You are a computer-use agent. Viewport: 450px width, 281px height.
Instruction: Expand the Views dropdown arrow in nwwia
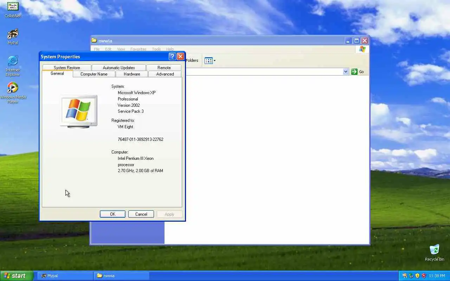tap(214, 61)
